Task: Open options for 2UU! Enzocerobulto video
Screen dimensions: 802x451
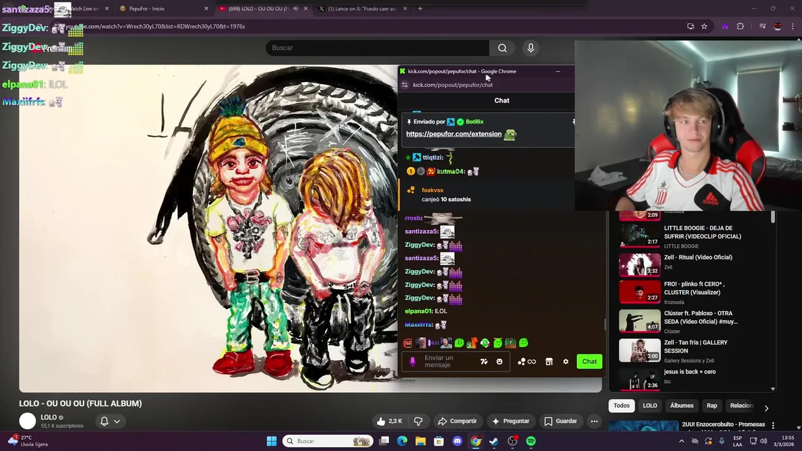Action: (x=773, y=425)
